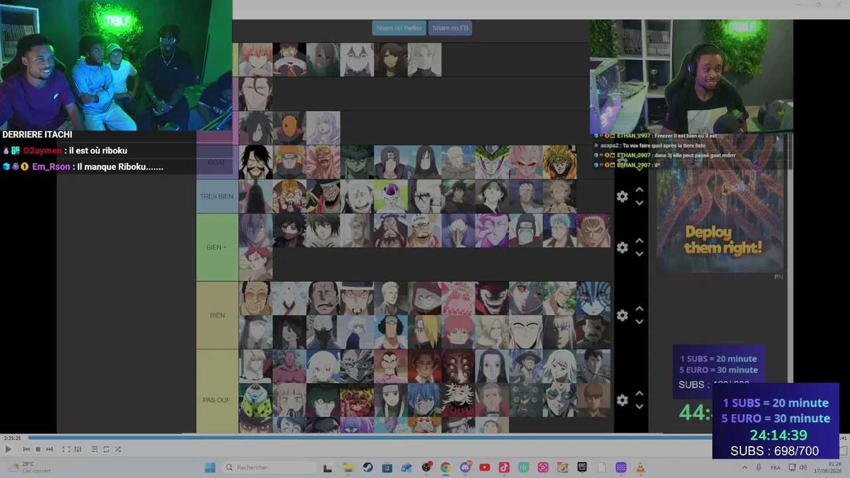Image resolution: width=850 pixels, height=478 pixels.
Task: Show the playlist in the media player
Action: click(x=94, y=449)
